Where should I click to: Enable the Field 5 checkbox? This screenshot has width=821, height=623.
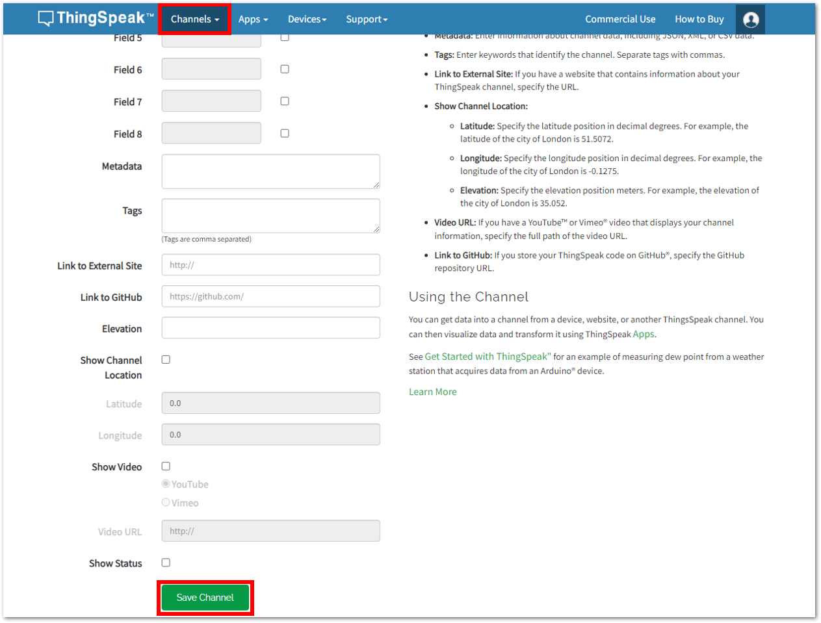285,37
